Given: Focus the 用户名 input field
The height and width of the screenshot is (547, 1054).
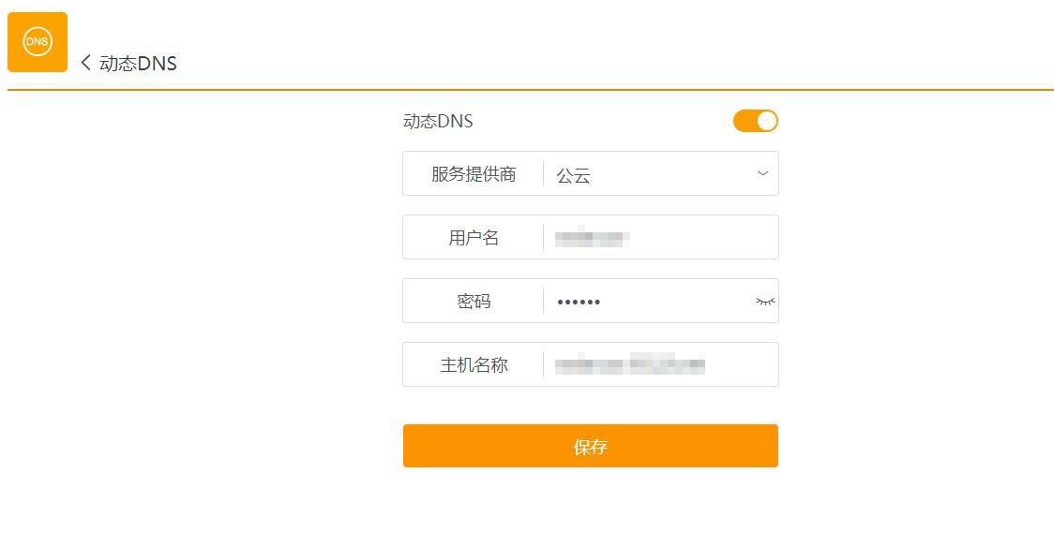Looking at the screenshot, I should click(661, 237).
